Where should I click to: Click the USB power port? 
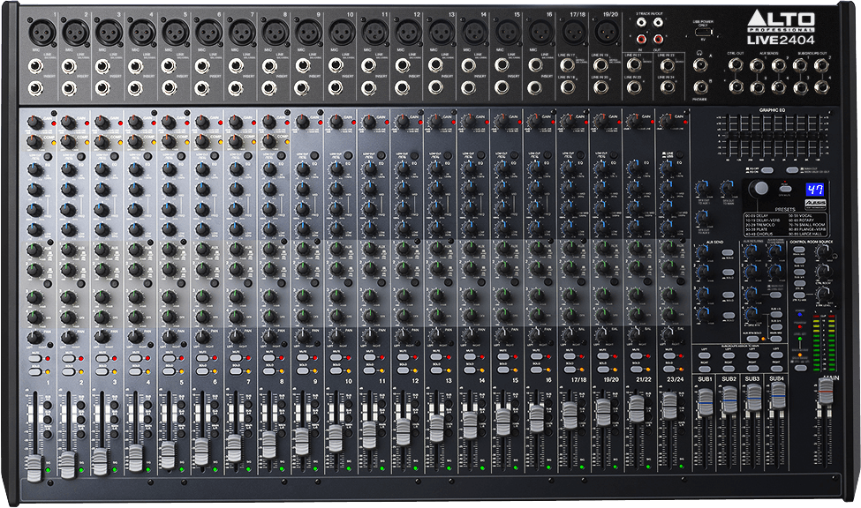(703, 33)
